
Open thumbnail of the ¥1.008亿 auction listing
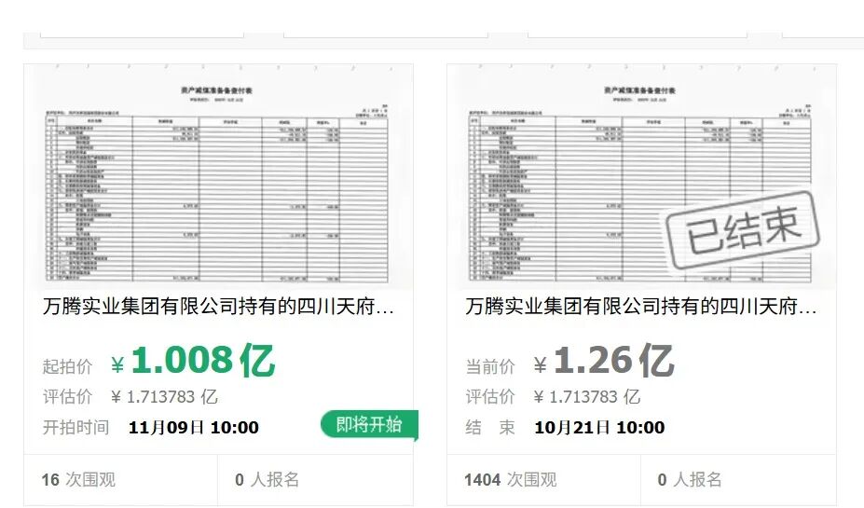(x=218, y=177)
